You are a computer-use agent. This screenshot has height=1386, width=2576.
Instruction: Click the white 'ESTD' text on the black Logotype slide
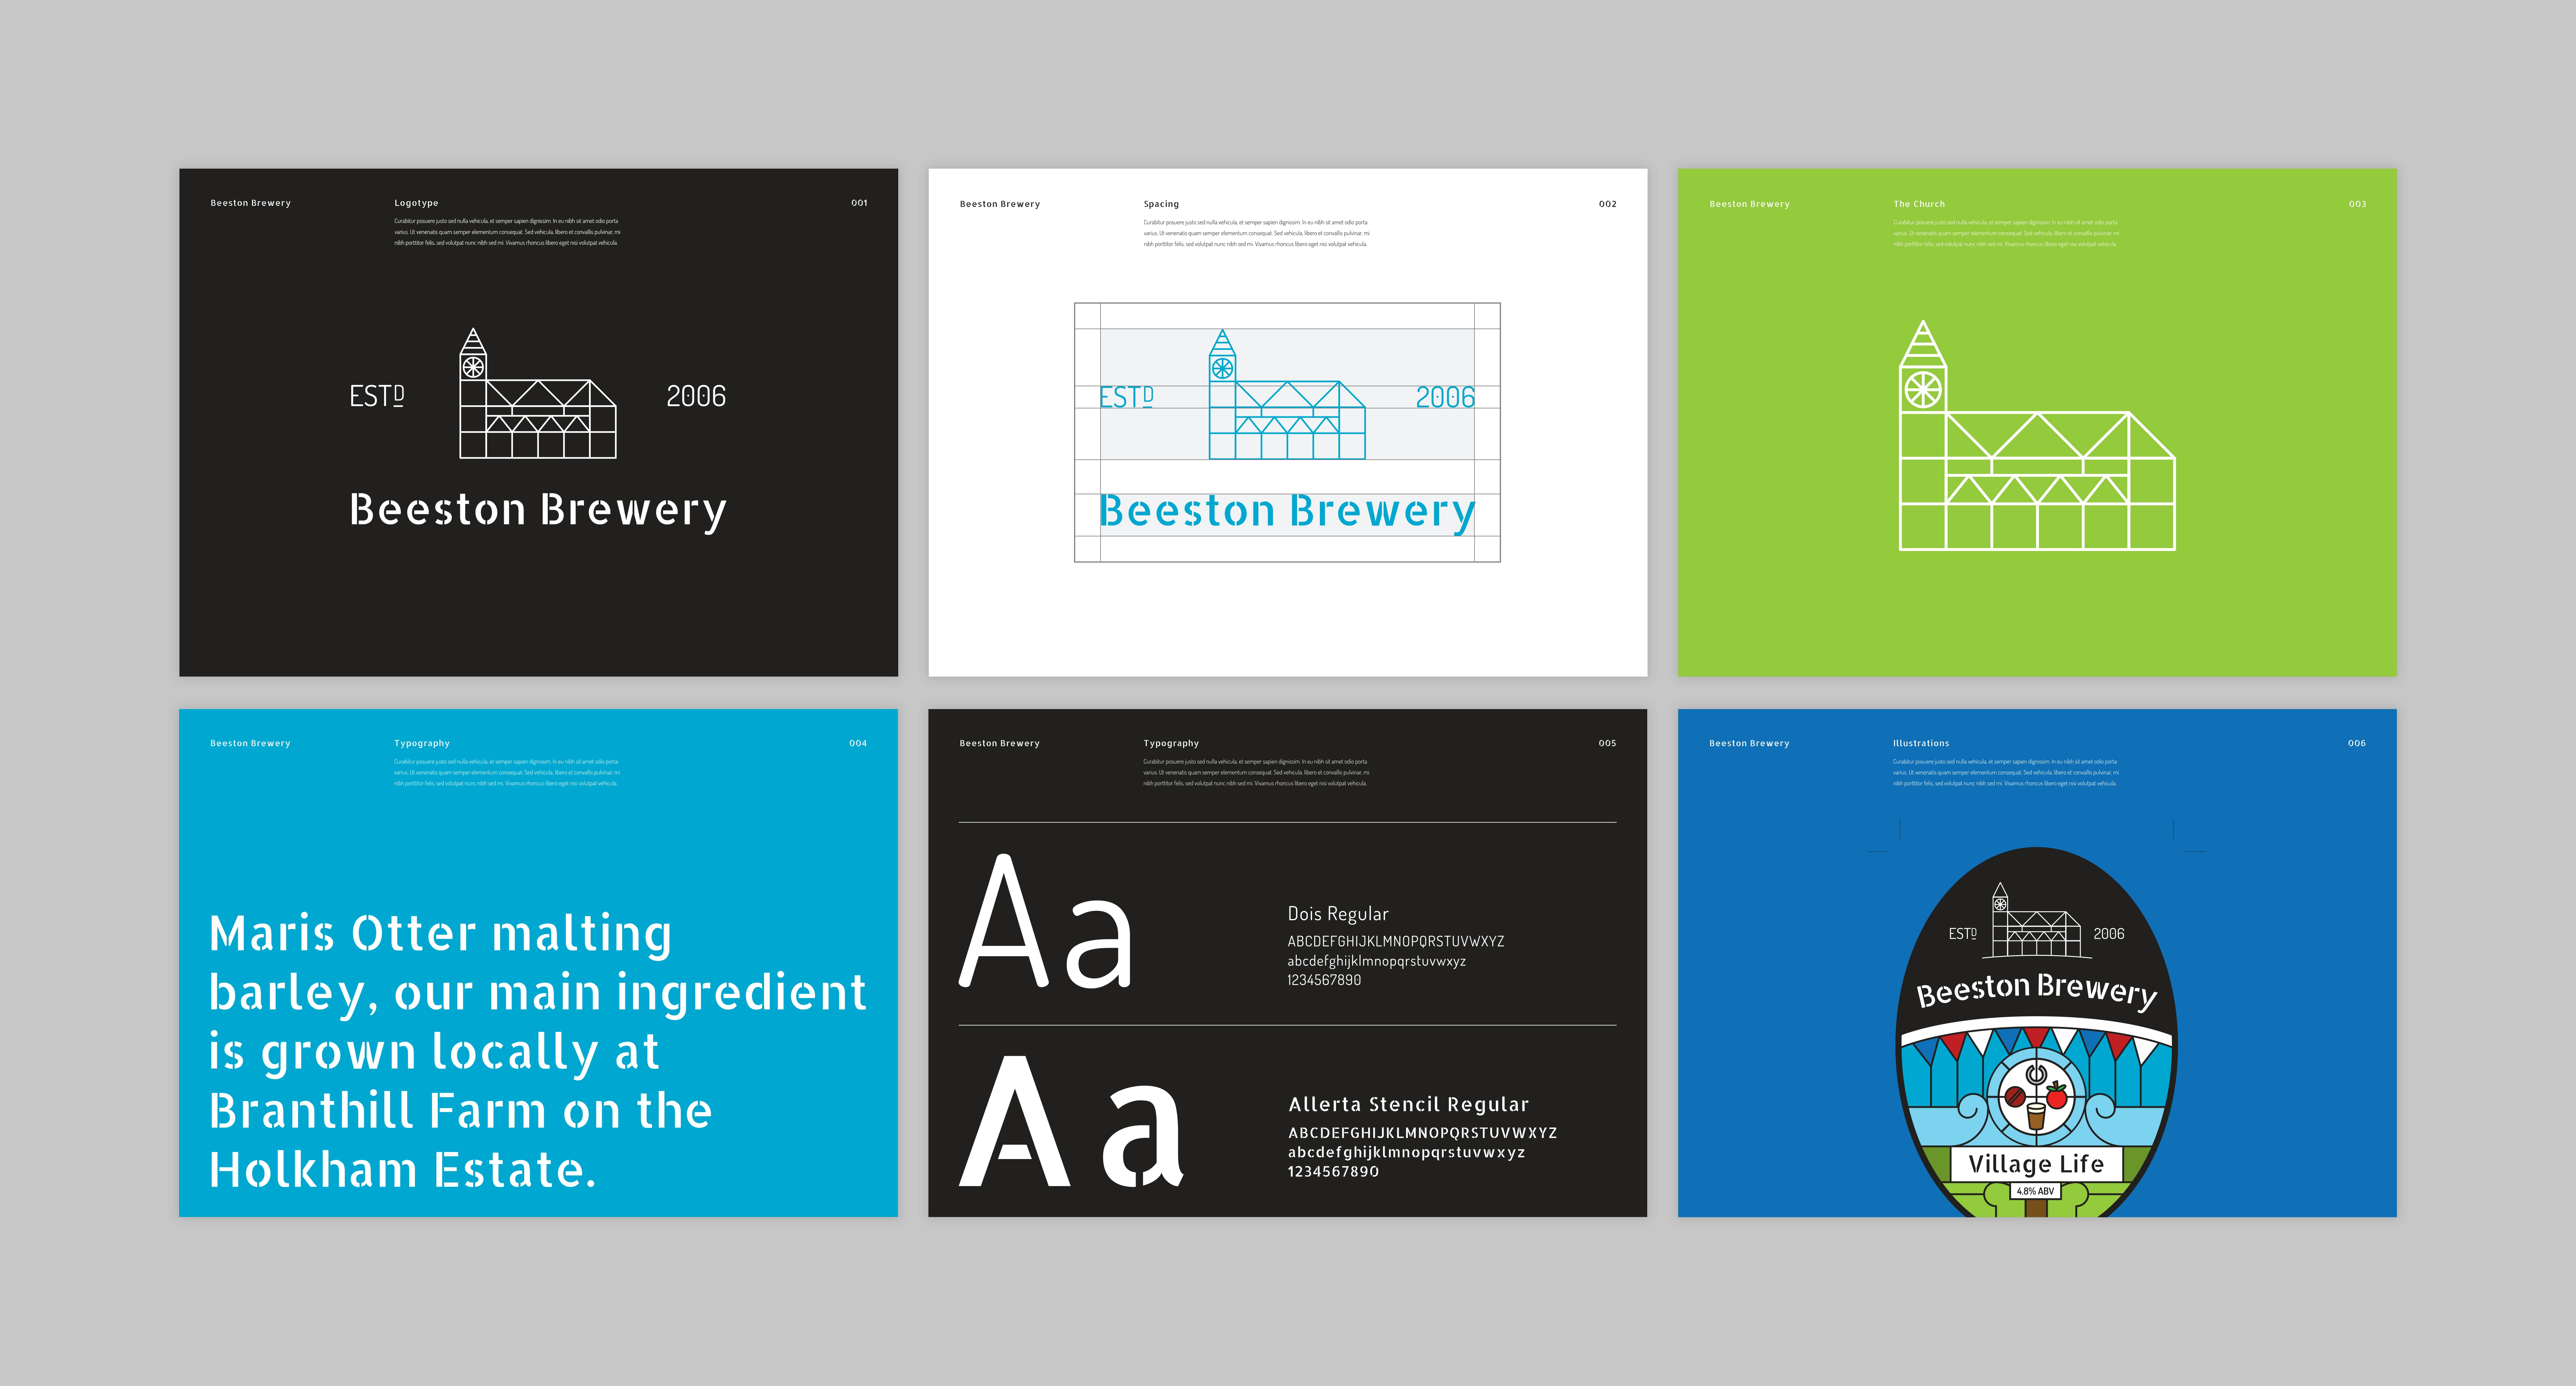(377, 397)
